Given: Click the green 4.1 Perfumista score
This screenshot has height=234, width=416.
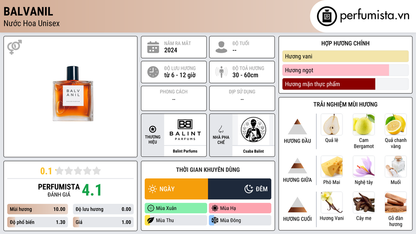Looking at the screenshot, I should [x=91, y=190].
